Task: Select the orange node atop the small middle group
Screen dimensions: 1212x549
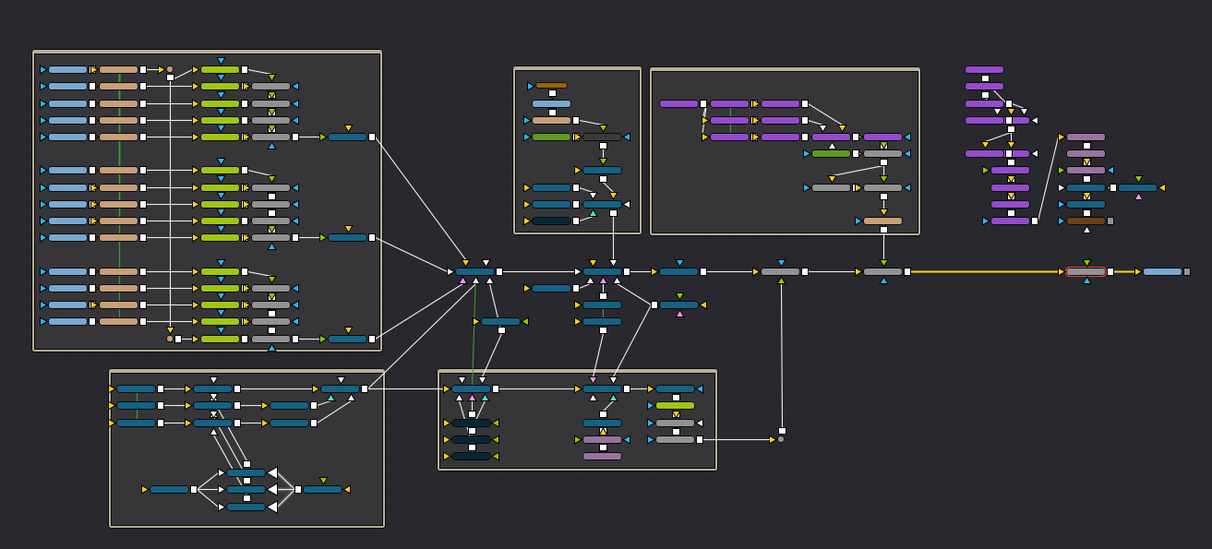Action: (551, 86)
